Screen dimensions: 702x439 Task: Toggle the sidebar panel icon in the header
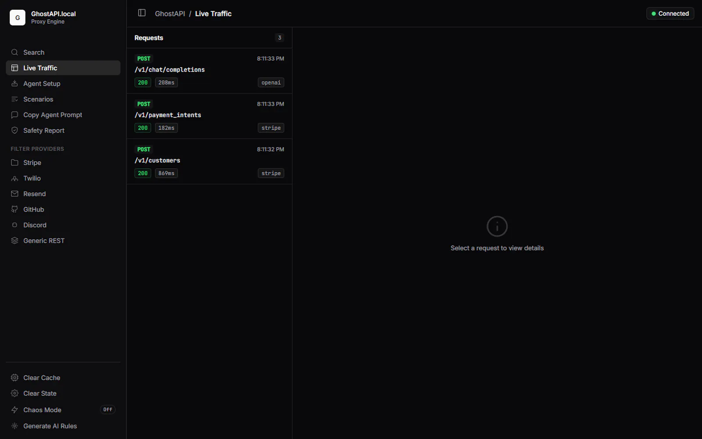(142, 13)
